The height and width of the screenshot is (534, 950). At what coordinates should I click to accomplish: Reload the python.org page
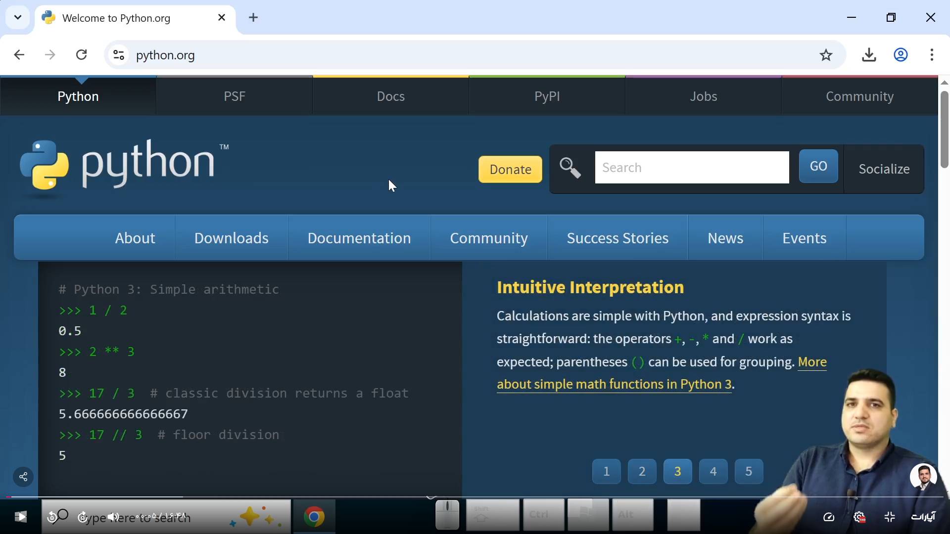pyautogui.click(x=82, y=55)
